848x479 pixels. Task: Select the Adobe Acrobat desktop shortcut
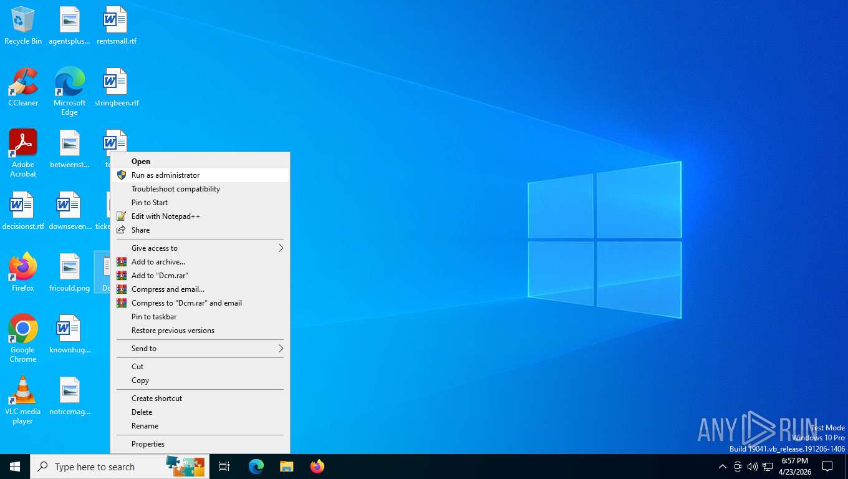23,153
